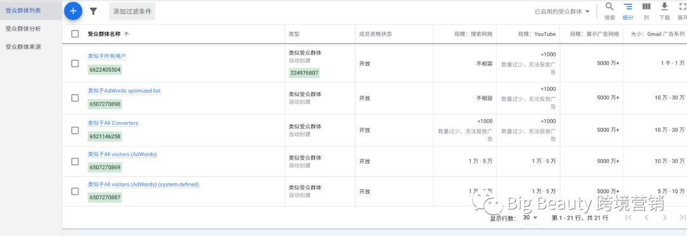Open the 类似于AdWords optimized list link
Viewport: 687px width, 236px height.
[124, 91]
